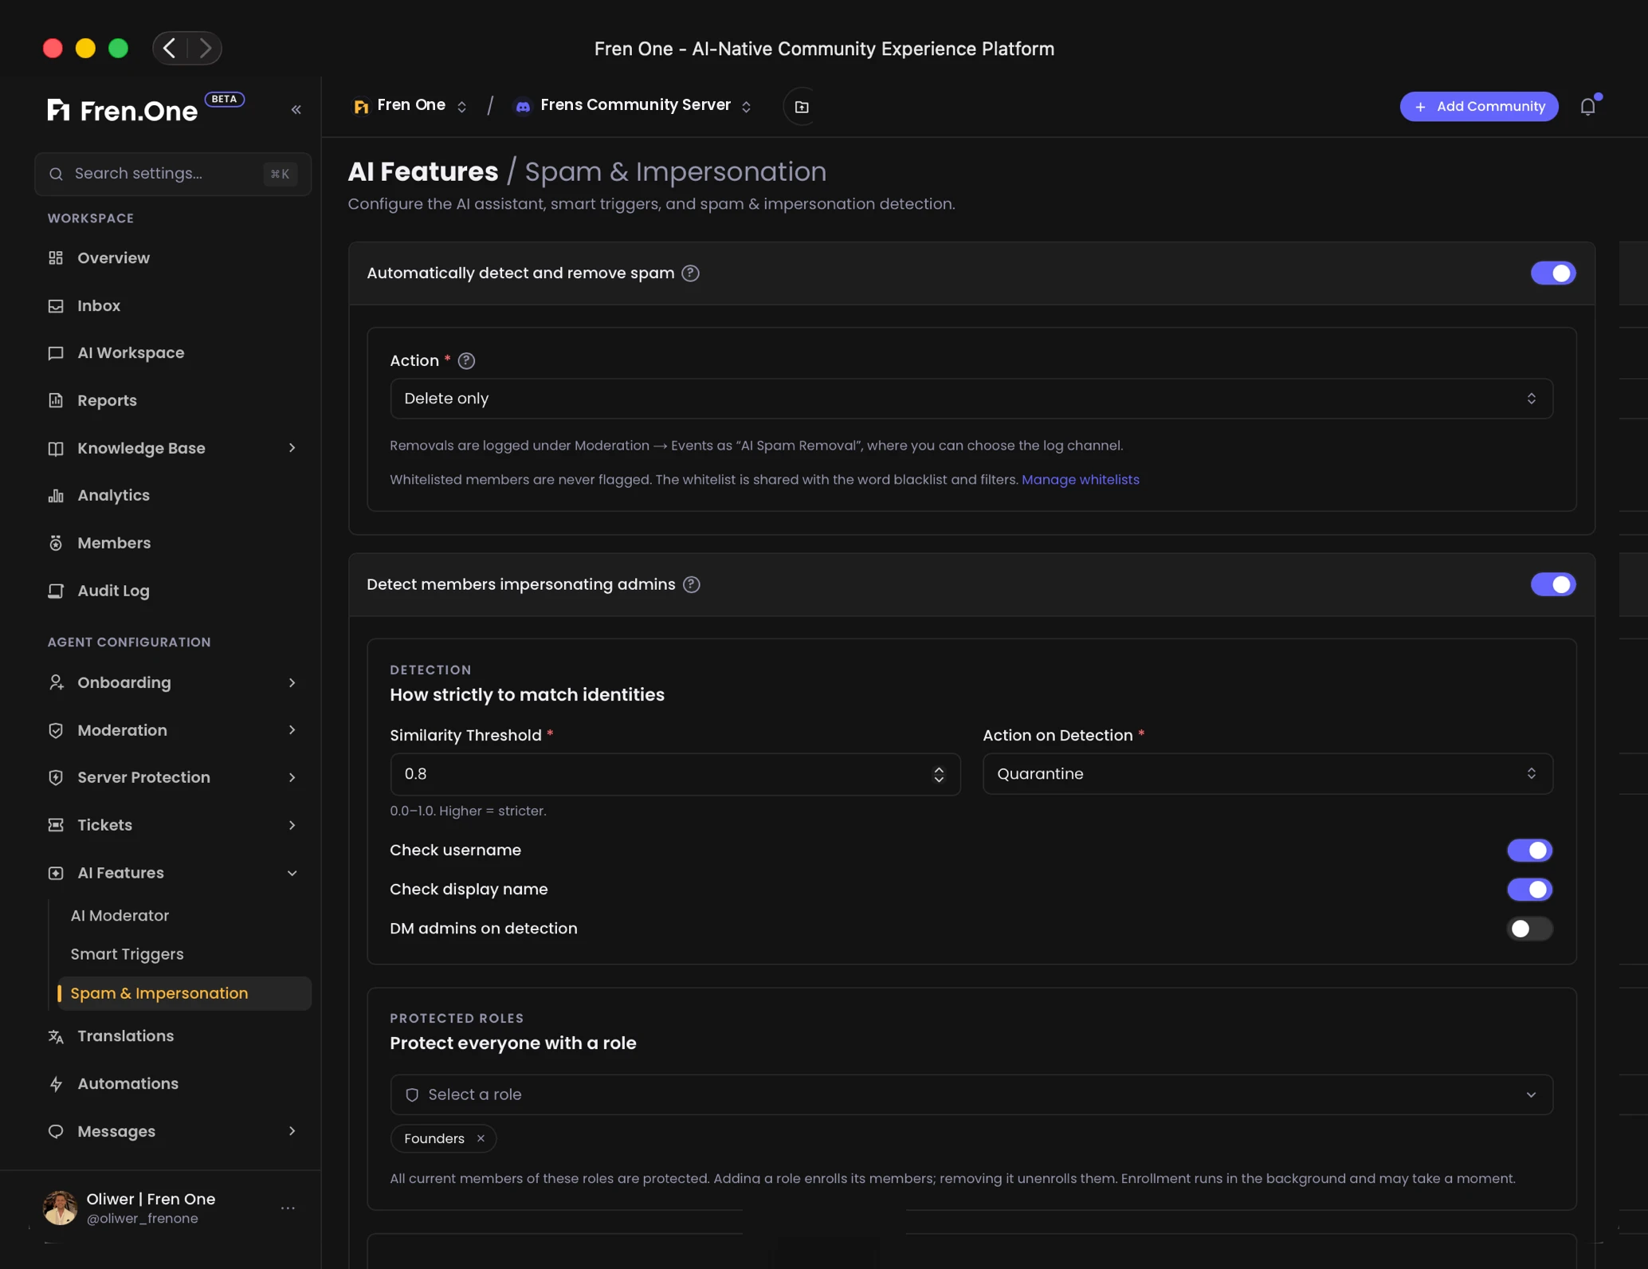This screenshot has height=1269, width=1648.
Task: Go back with the left arrow button
Action: click(x=170, y=48)
